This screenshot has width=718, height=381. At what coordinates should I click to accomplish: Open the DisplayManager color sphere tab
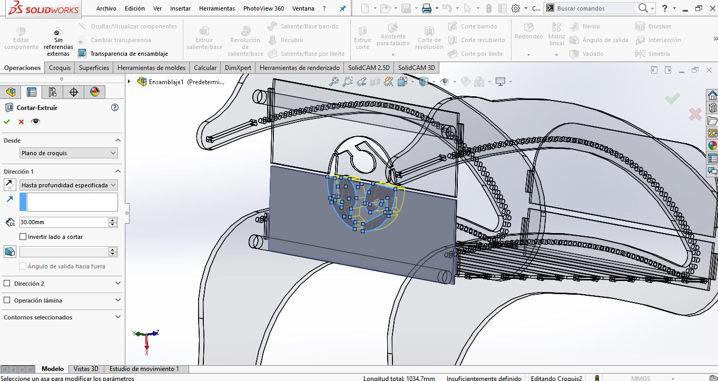[x=95, y=92]
